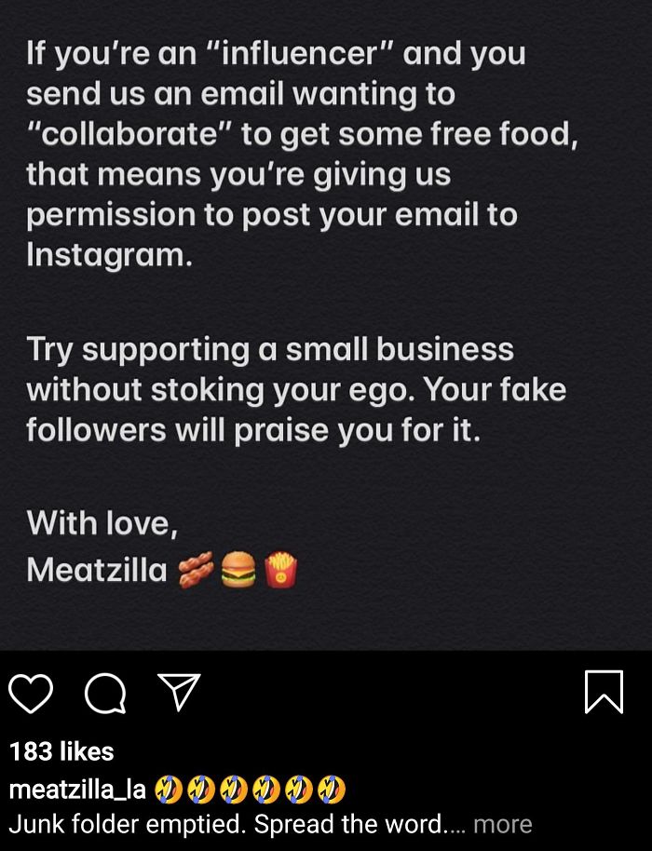
Task: Tap the "With love," line
Action: pos(102,522)
